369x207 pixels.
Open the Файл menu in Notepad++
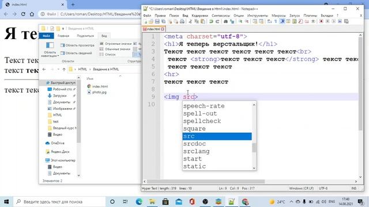pos(147,16)
